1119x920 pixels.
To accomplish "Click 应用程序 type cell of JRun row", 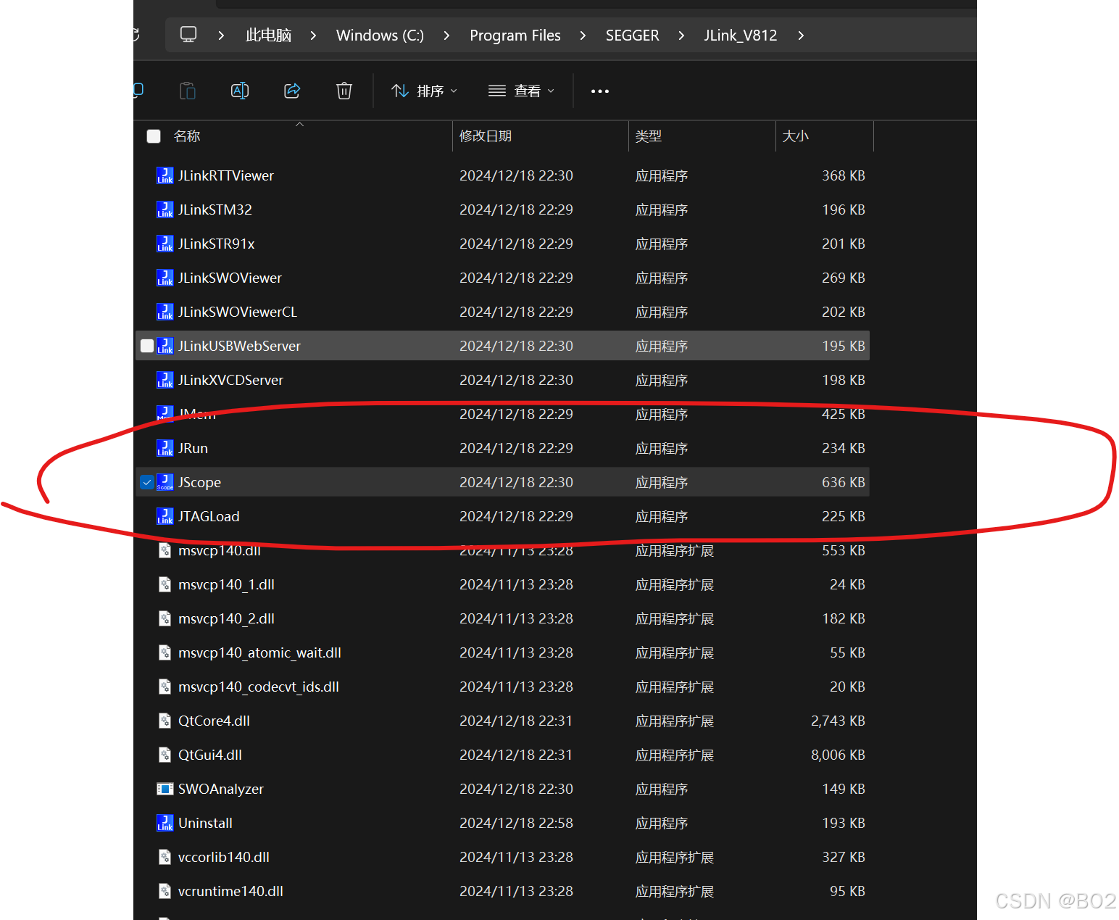I will (x=662, y=448).
